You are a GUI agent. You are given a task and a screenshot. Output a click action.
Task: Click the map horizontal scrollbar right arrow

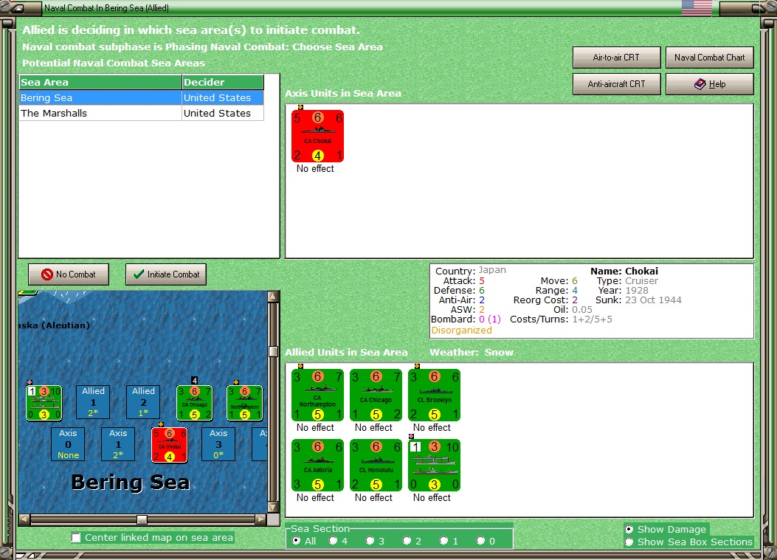260,519
